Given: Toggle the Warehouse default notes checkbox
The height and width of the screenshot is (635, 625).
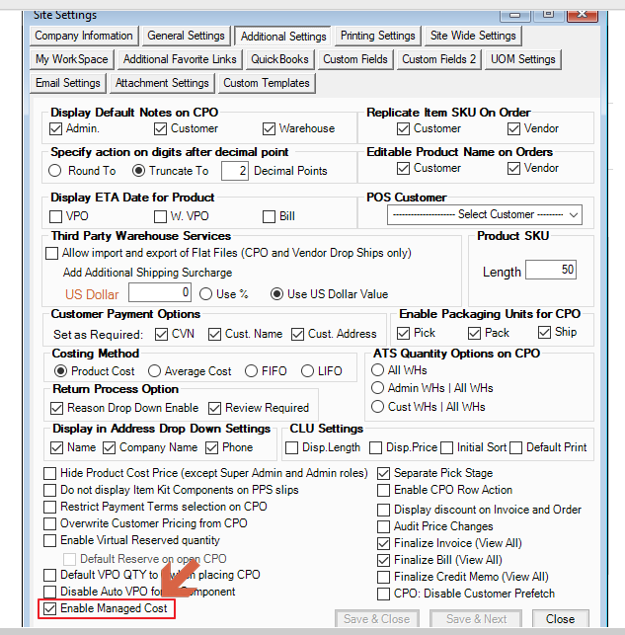Looking at the screenshot, I should click(x=270, y=128).
